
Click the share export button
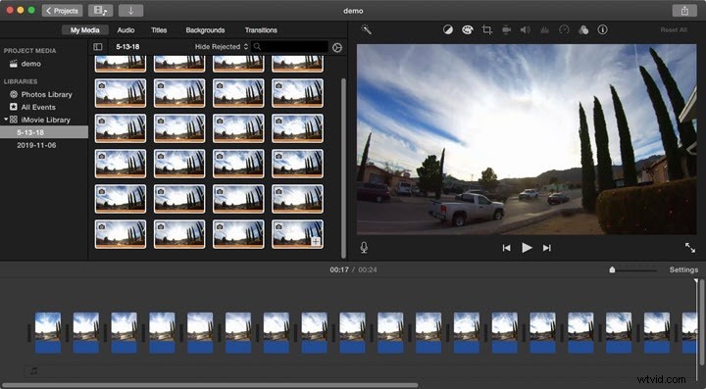coord(684,11)
